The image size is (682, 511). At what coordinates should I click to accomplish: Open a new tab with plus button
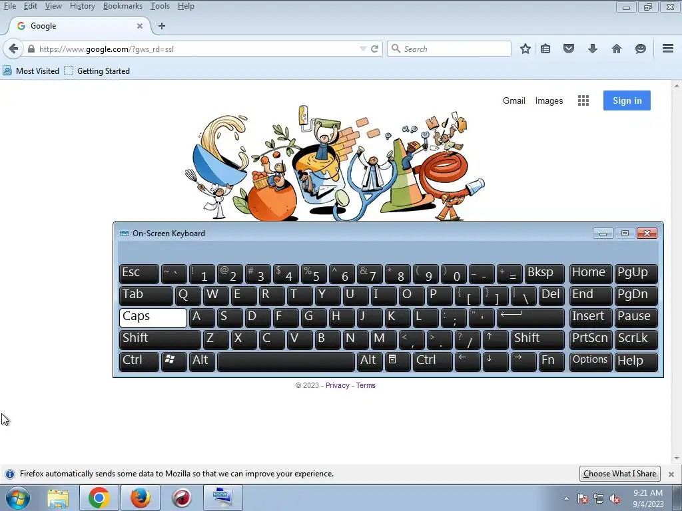162,26
